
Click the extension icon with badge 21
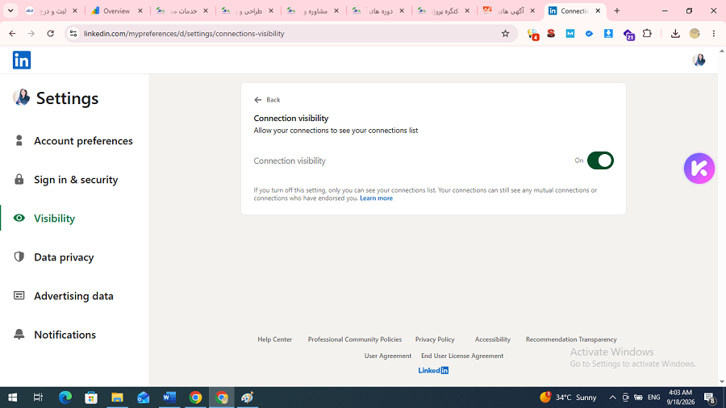(x=628, y=34)
